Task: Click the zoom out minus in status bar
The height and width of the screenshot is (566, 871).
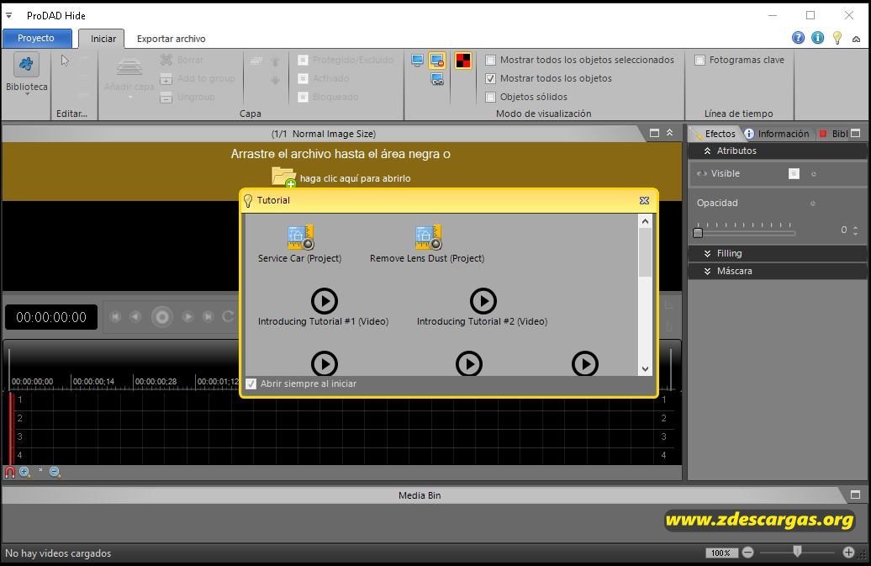Action: point(747,552)
